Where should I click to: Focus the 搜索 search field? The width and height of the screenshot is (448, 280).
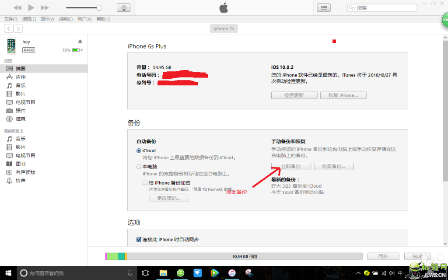tap(382, 8)
